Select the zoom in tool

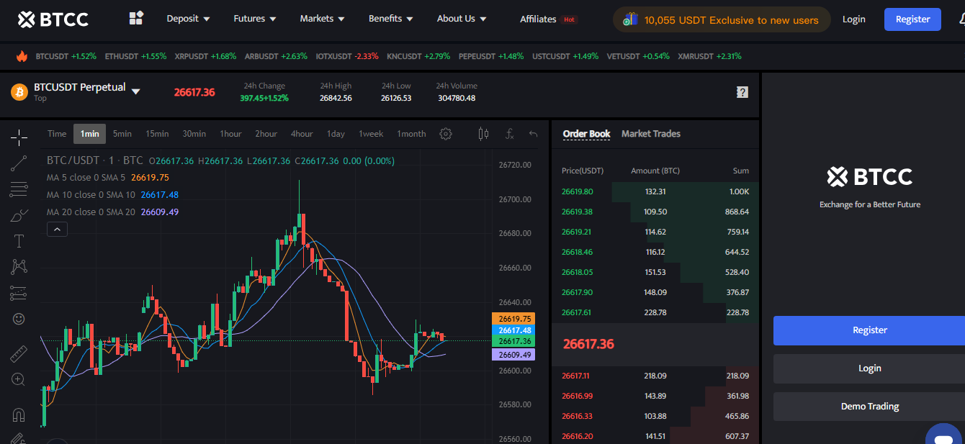pyautogui.click(x=19, y=379)
